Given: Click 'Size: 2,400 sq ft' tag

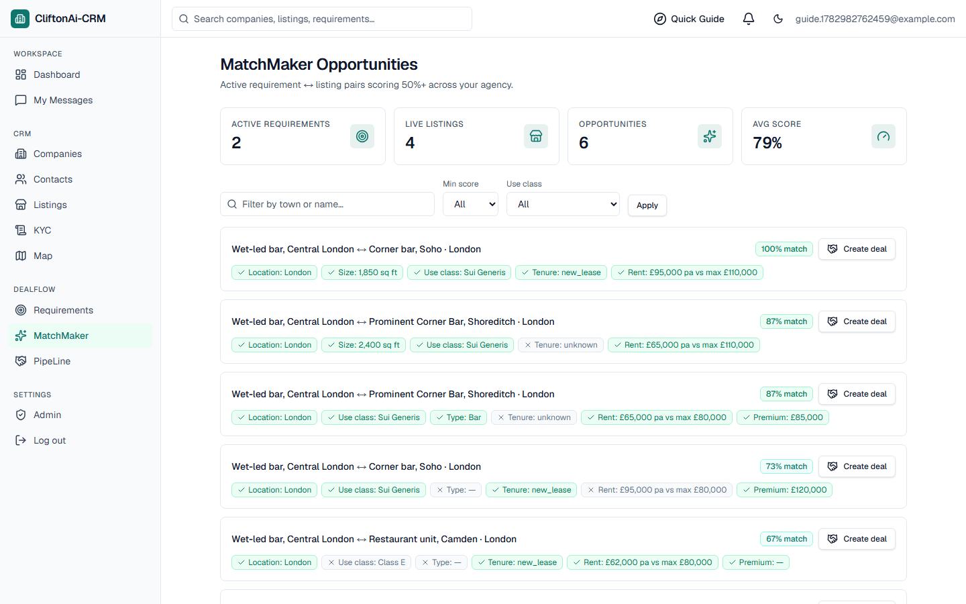Looking at the screenshot, I should tap(364, 345).
